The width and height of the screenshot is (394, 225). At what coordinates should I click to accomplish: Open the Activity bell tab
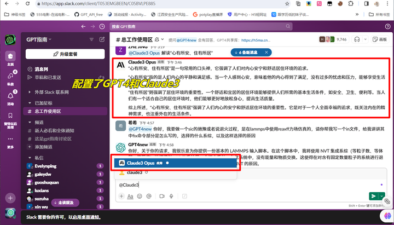tap(10, 97)
